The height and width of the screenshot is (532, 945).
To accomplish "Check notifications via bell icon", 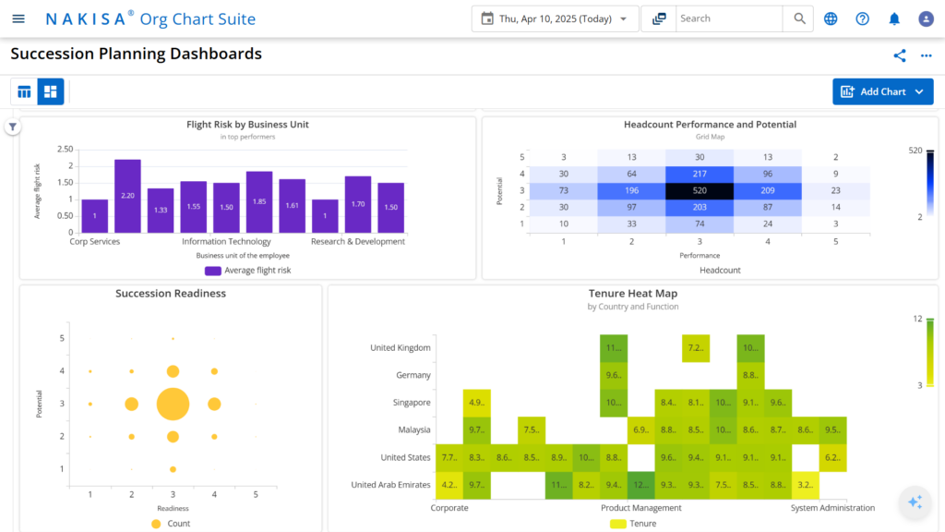I will click(893, 18).
